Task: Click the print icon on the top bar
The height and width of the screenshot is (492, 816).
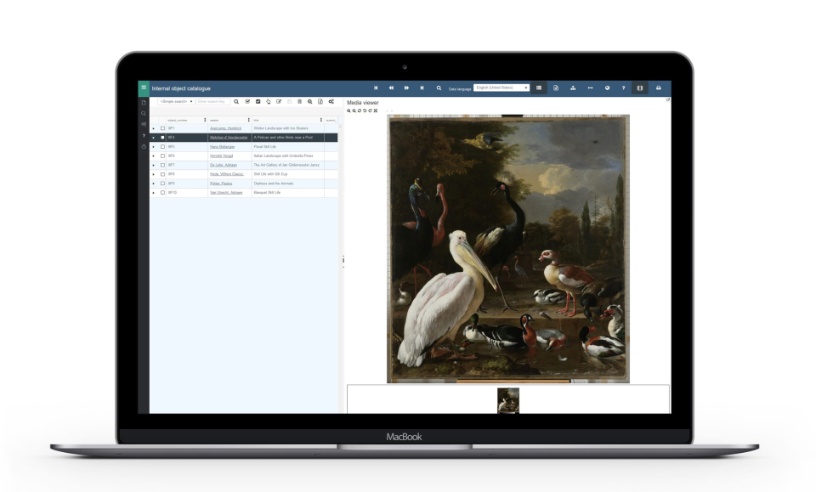Action: pos(657,86)
